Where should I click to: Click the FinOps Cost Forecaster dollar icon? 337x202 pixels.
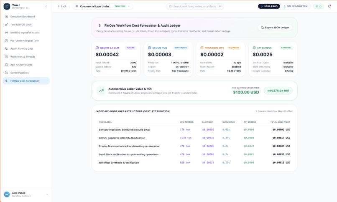[6, 81]
